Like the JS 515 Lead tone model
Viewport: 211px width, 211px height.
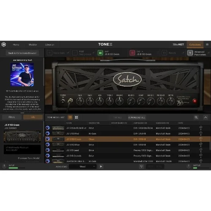[x=201, y=149]
